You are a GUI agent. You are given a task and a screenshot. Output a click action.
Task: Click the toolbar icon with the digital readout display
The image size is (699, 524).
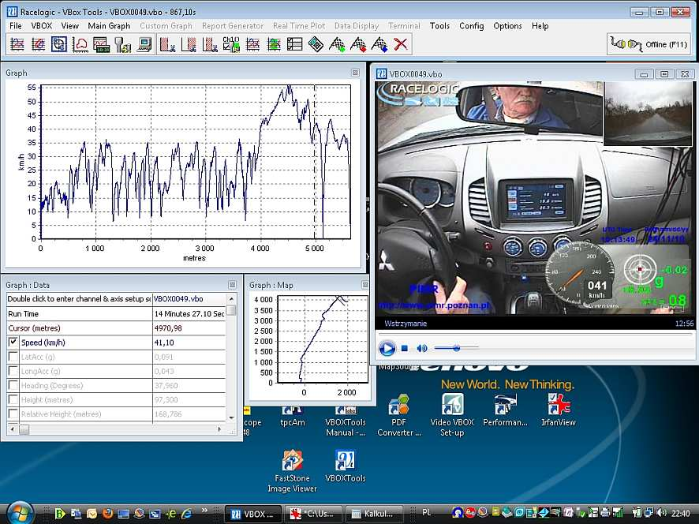[x=101, y=45]
